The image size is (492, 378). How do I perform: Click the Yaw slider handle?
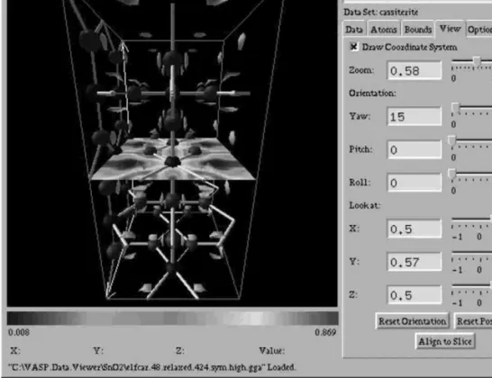456,107
